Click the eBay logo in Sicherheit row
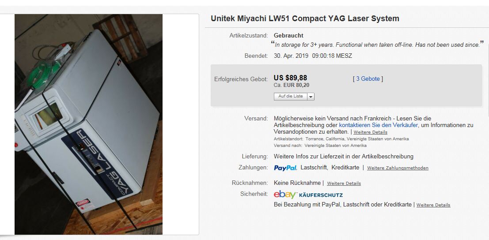 285,195
